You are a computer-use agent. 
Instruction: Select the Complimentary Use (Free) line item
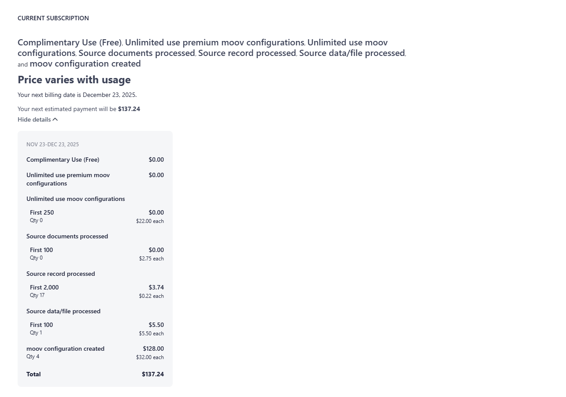(x=63, y=160)
